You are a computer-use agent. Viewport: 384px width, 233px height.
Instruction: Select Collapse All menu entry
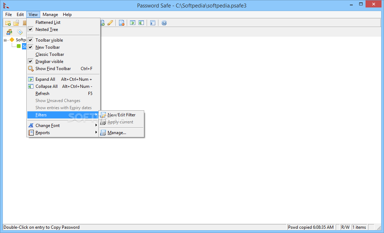coord(64,86)
